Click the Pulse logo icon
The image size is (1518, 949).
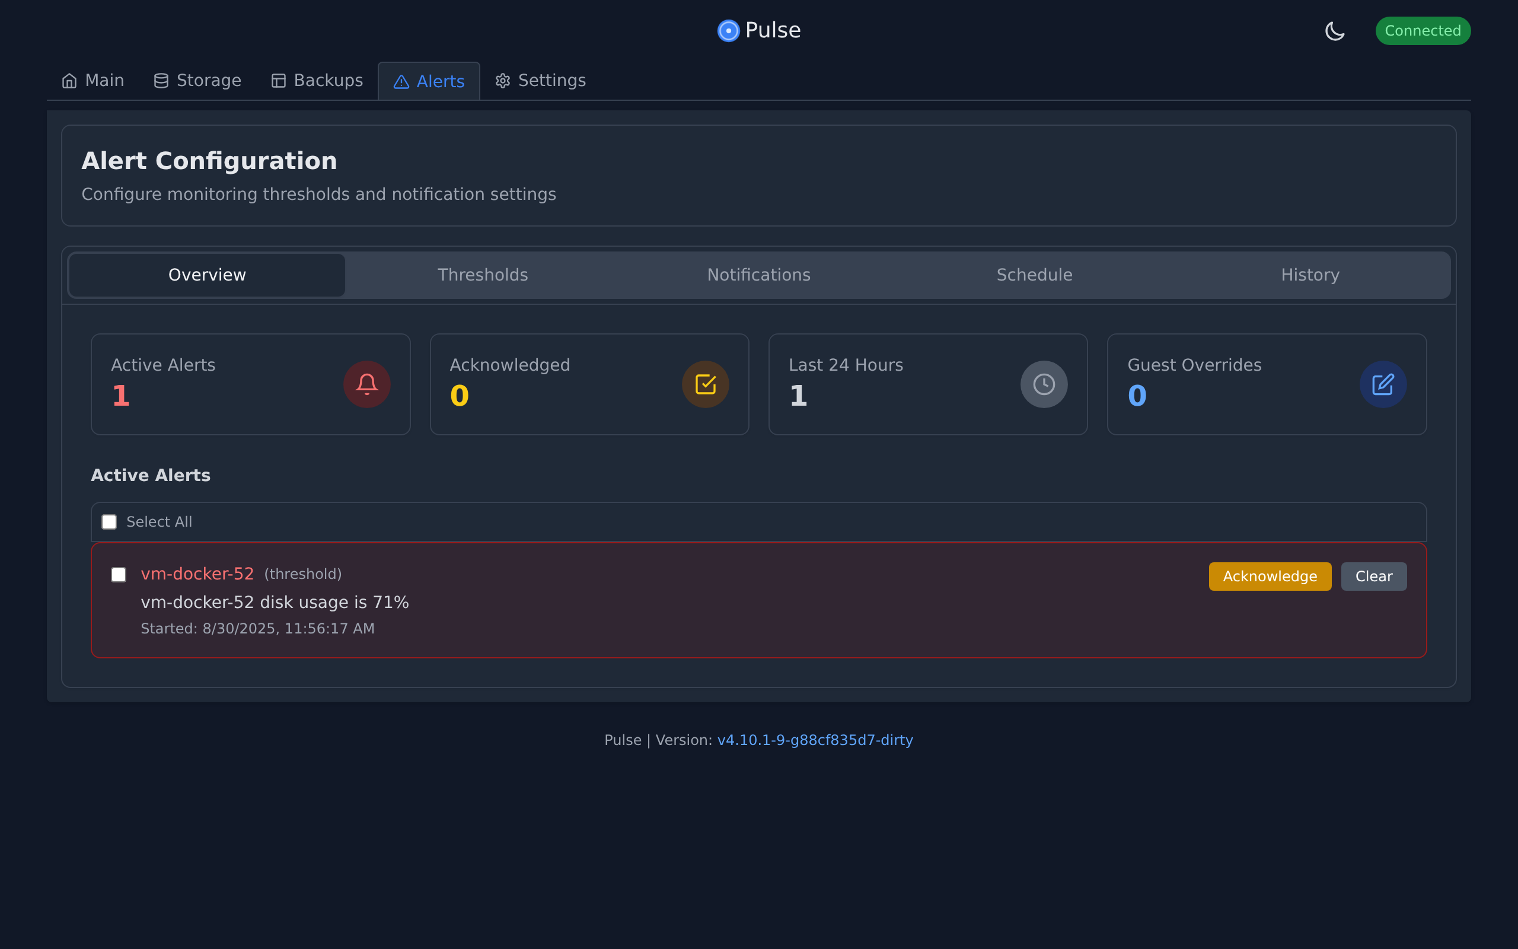(728, 31)
